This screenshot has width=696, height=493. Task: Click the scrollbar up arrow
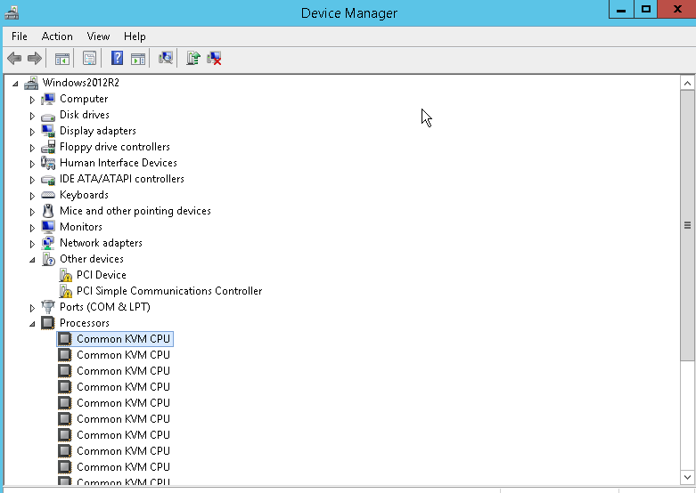(687, 84)
